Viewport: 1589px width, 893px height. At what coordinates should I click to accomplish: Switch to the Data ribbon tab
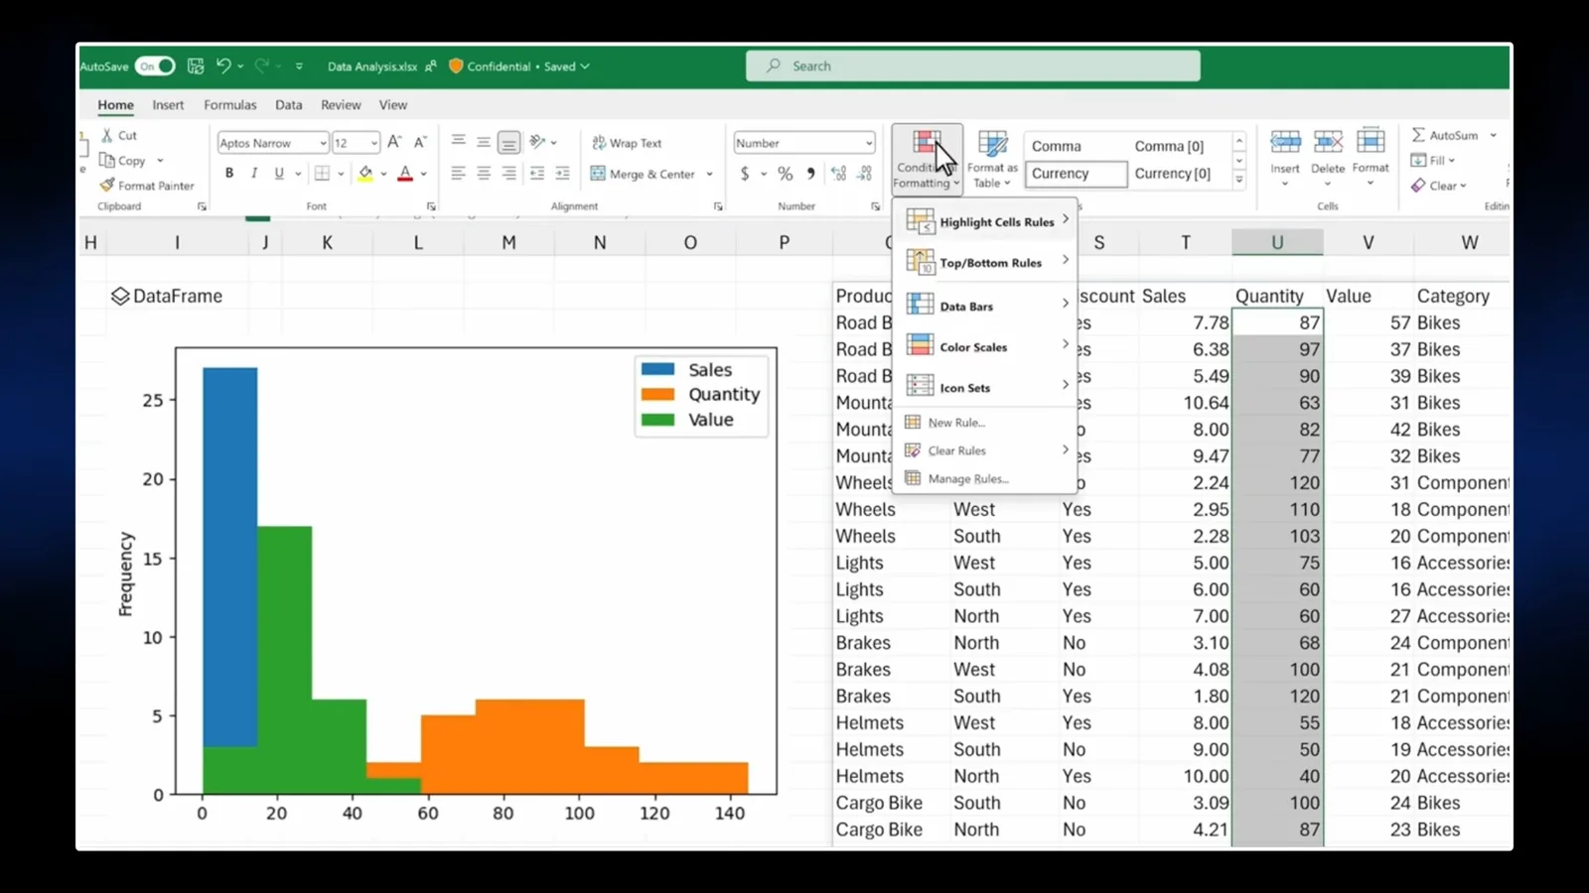pyautogui.click(x=288, y=104)
